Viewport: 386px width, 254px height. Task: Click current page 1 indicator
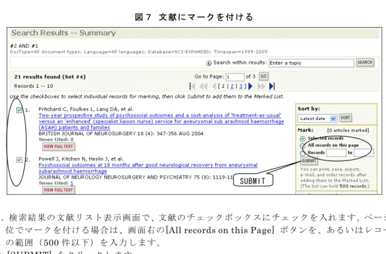click(223, 86)
